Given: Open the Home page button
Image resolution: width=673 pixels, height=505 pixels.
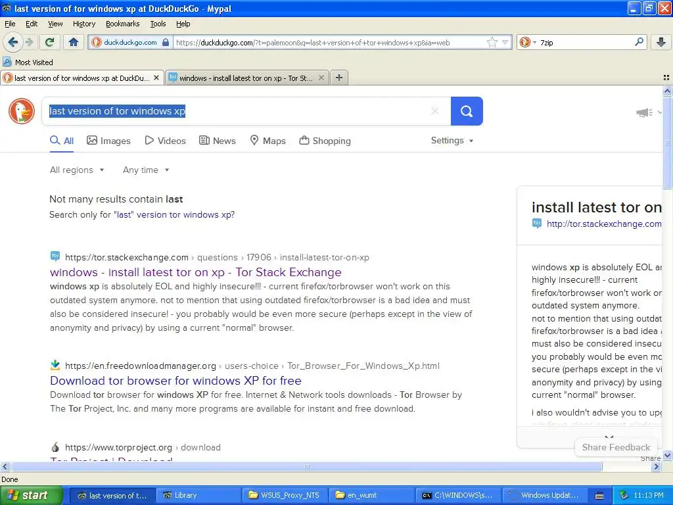Looking at the screenshot, I should (74, 42).
